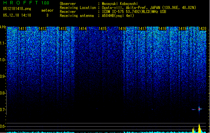The width and height of the screenshot is (210, 133).
Task: Click the 0.9 kHz axis tick label
Action: [x=2, y=76]
